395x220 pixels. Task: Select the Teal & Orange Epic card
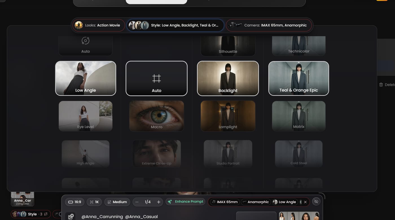pyautogui.click(x=299, y=78)
